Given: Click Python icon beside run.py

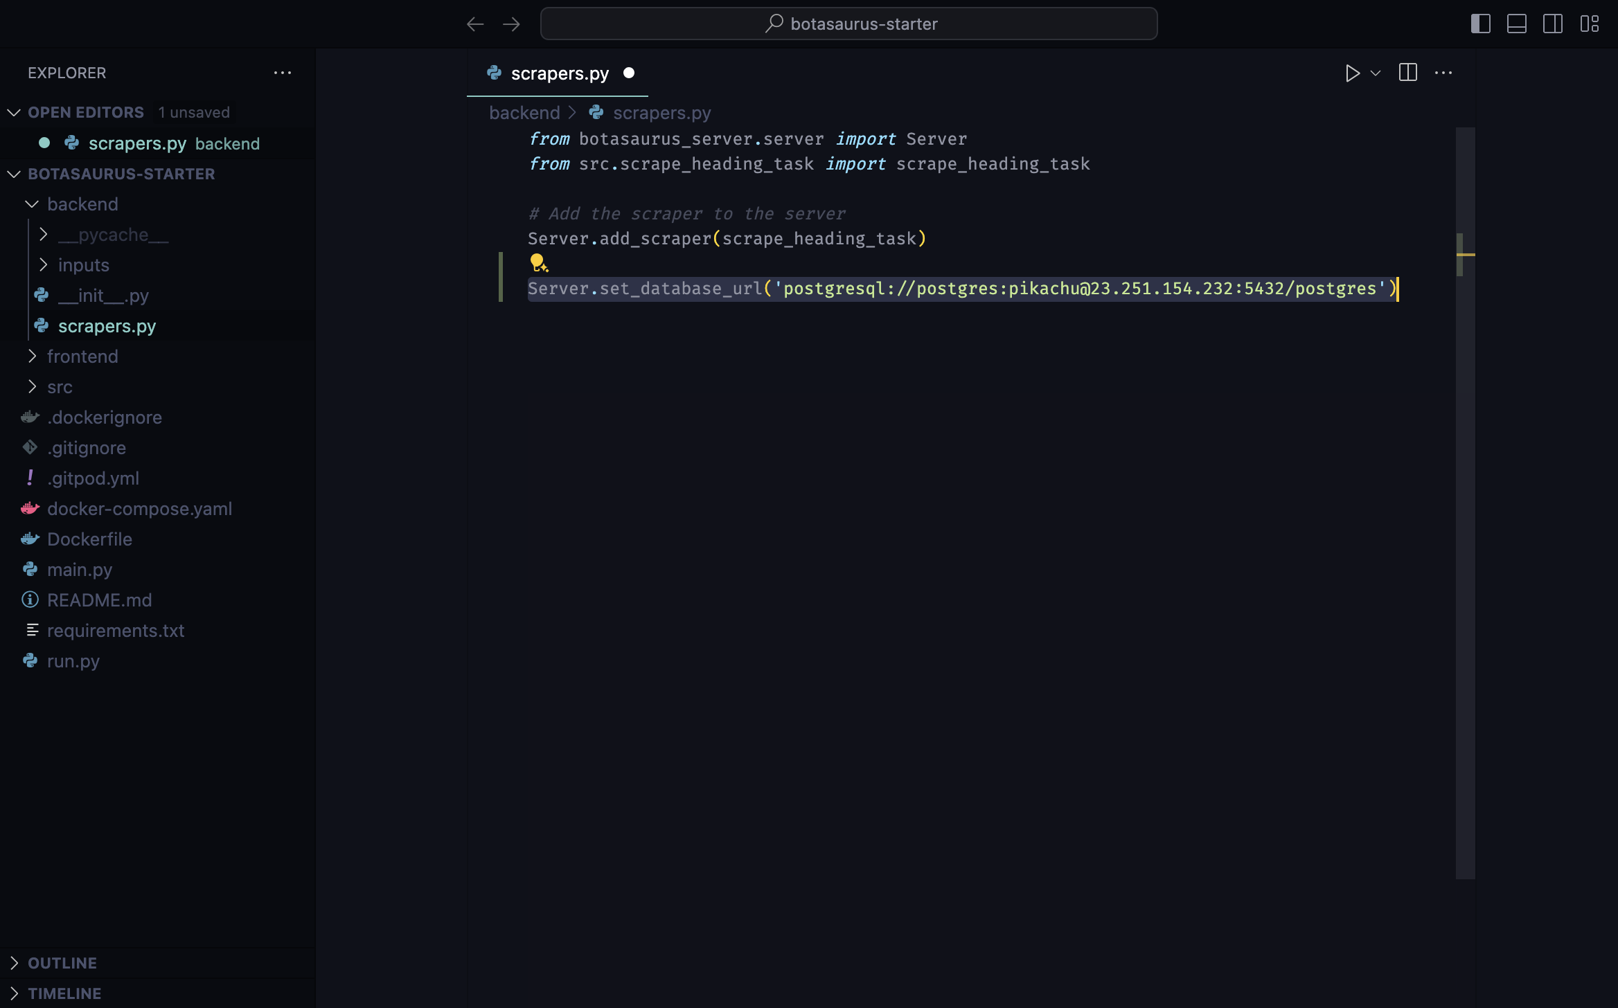Looking at the screenshot, I should pyautogui.click(x=30, y=660).
